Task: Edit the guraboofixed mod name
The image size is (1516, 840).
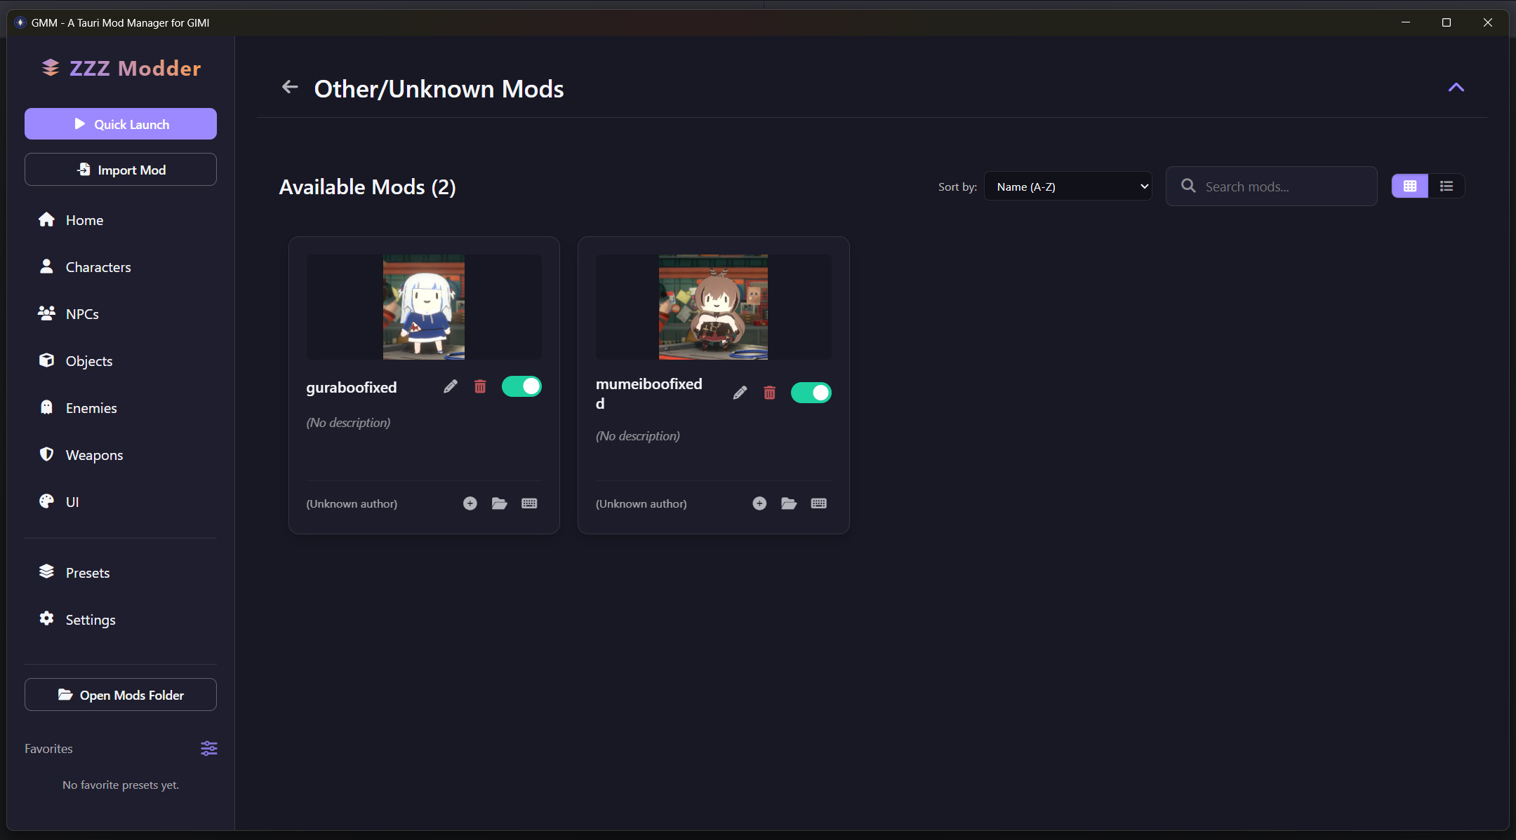Action: (x=450, y=386)
